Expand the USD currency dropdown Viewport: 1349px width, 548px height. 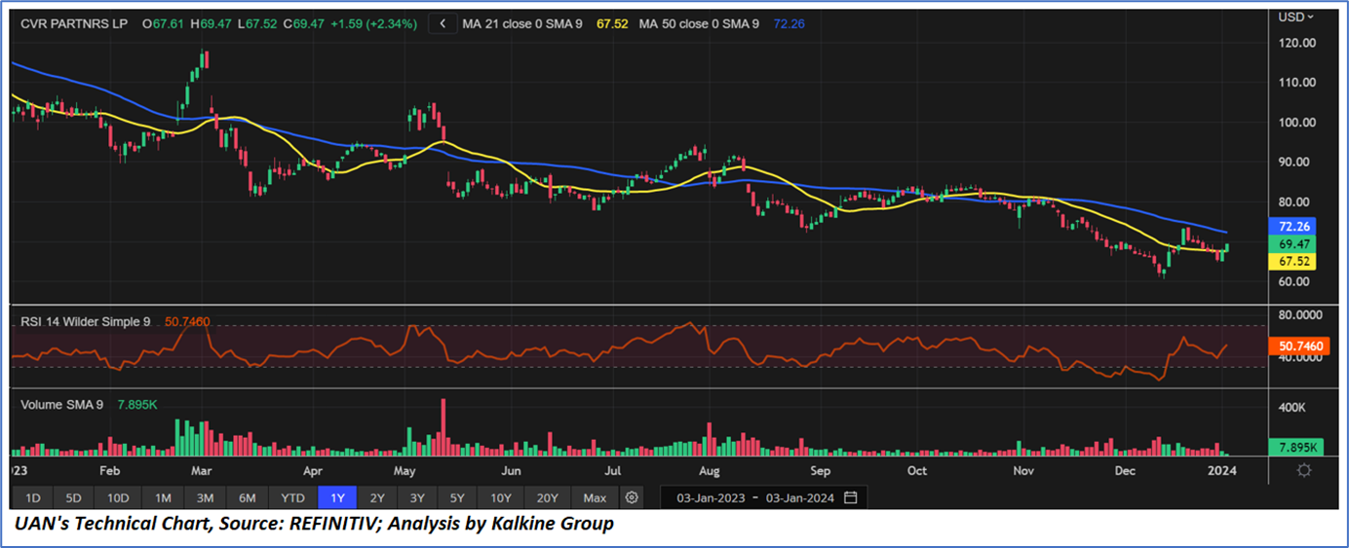[1296, 17]
